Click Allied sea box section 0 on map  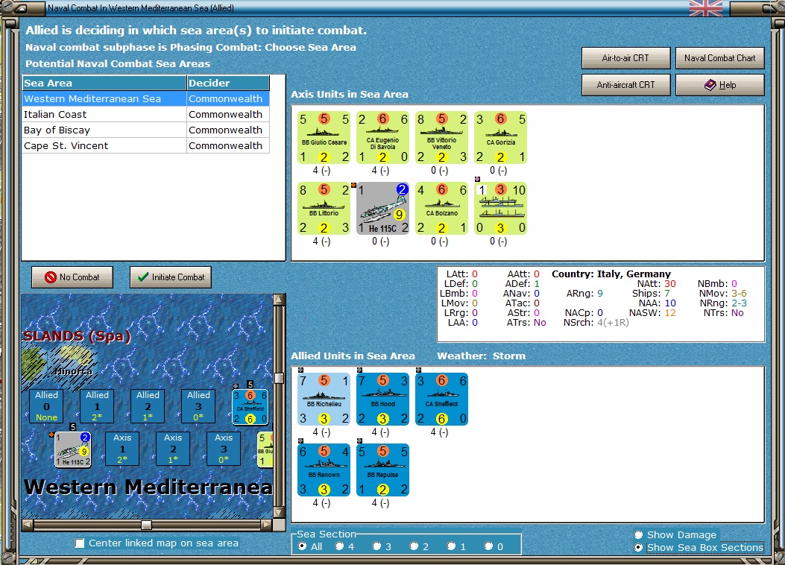point(46,405)
